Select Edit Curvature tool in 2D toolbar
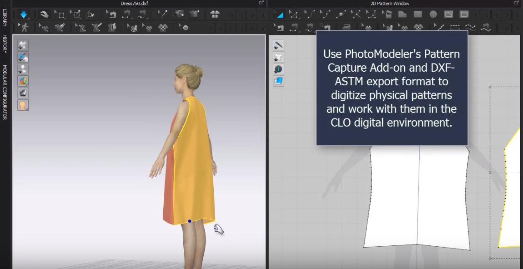This screenshot has height=269, width=523. point(309,15)
